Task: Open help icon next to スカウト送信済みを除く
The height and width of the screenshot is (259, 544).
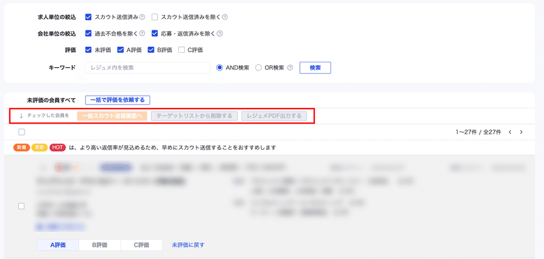Action: coord(225,17)
